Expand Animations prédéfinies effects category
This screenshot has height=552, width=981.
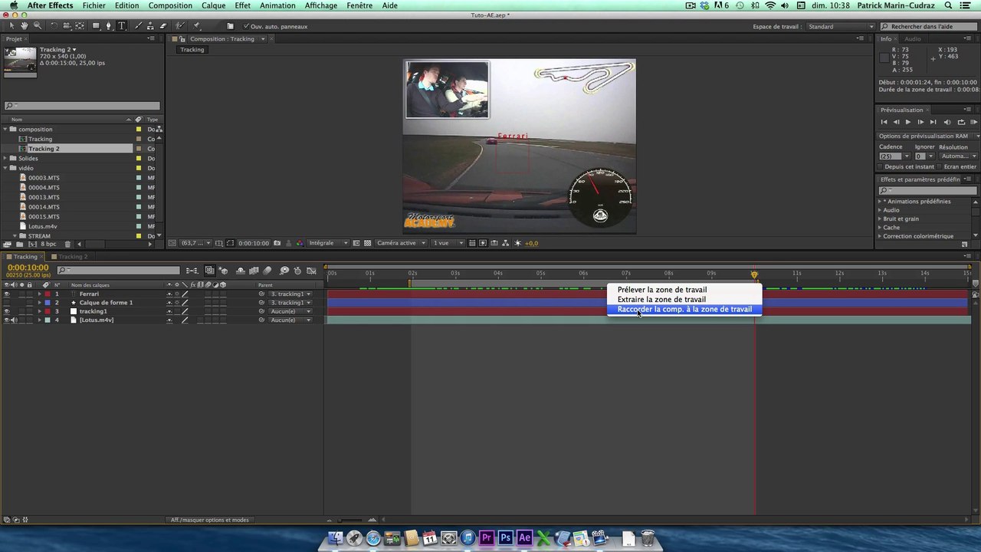[x=880, y=202]
